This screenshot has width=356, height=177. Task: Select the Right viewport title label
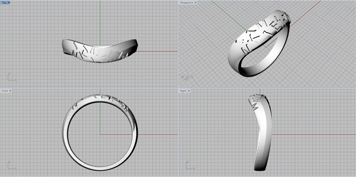click(x=183, y=91)
